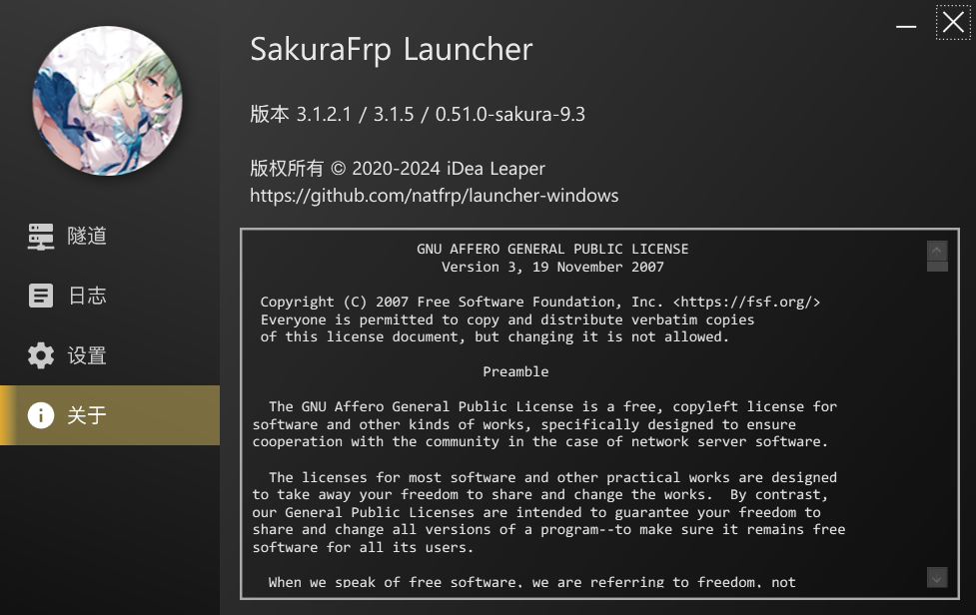Click the Copyright (C) 2007 Free Software Foundation line

540,303
